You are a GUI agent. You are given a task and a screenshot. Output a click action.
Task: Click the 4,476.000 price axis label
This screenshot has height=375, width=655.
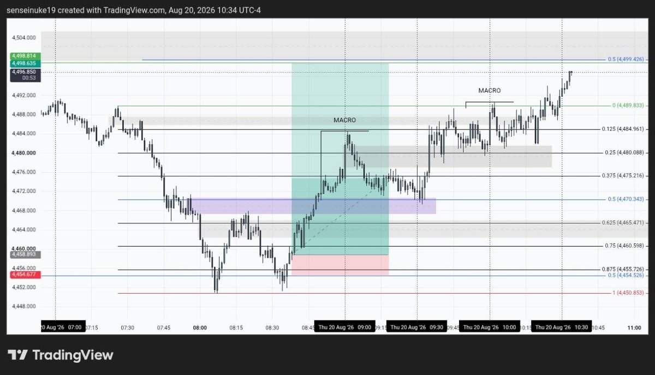coord(25,172)
